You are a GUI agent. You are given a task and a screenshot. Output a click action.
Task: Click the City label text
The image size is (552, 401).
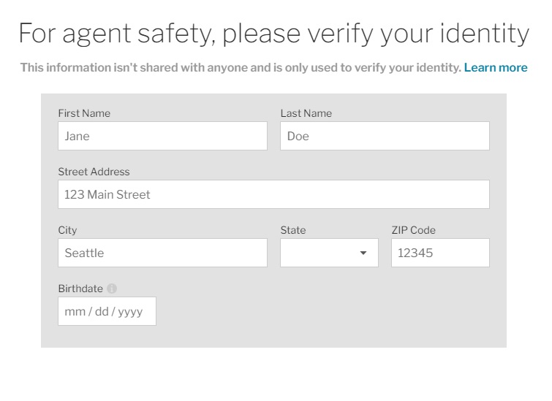coord(67,230)
